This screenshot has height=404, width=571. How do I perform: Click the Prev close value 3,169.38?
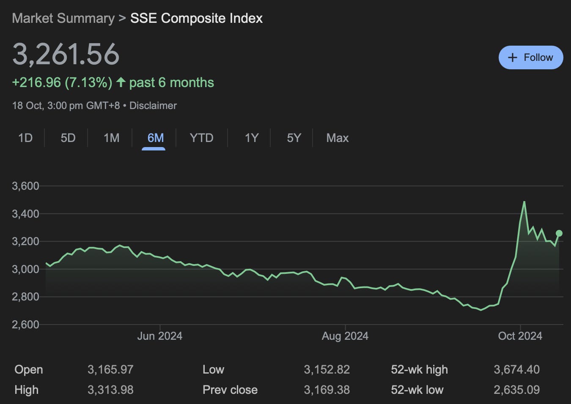[x=327, y=390]
